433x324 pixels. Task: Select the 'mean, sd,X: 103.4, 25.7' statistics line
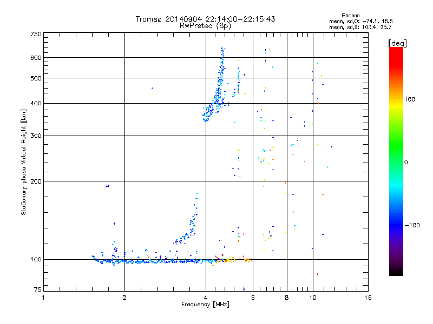pyautogui.click(x=360, y=27)
